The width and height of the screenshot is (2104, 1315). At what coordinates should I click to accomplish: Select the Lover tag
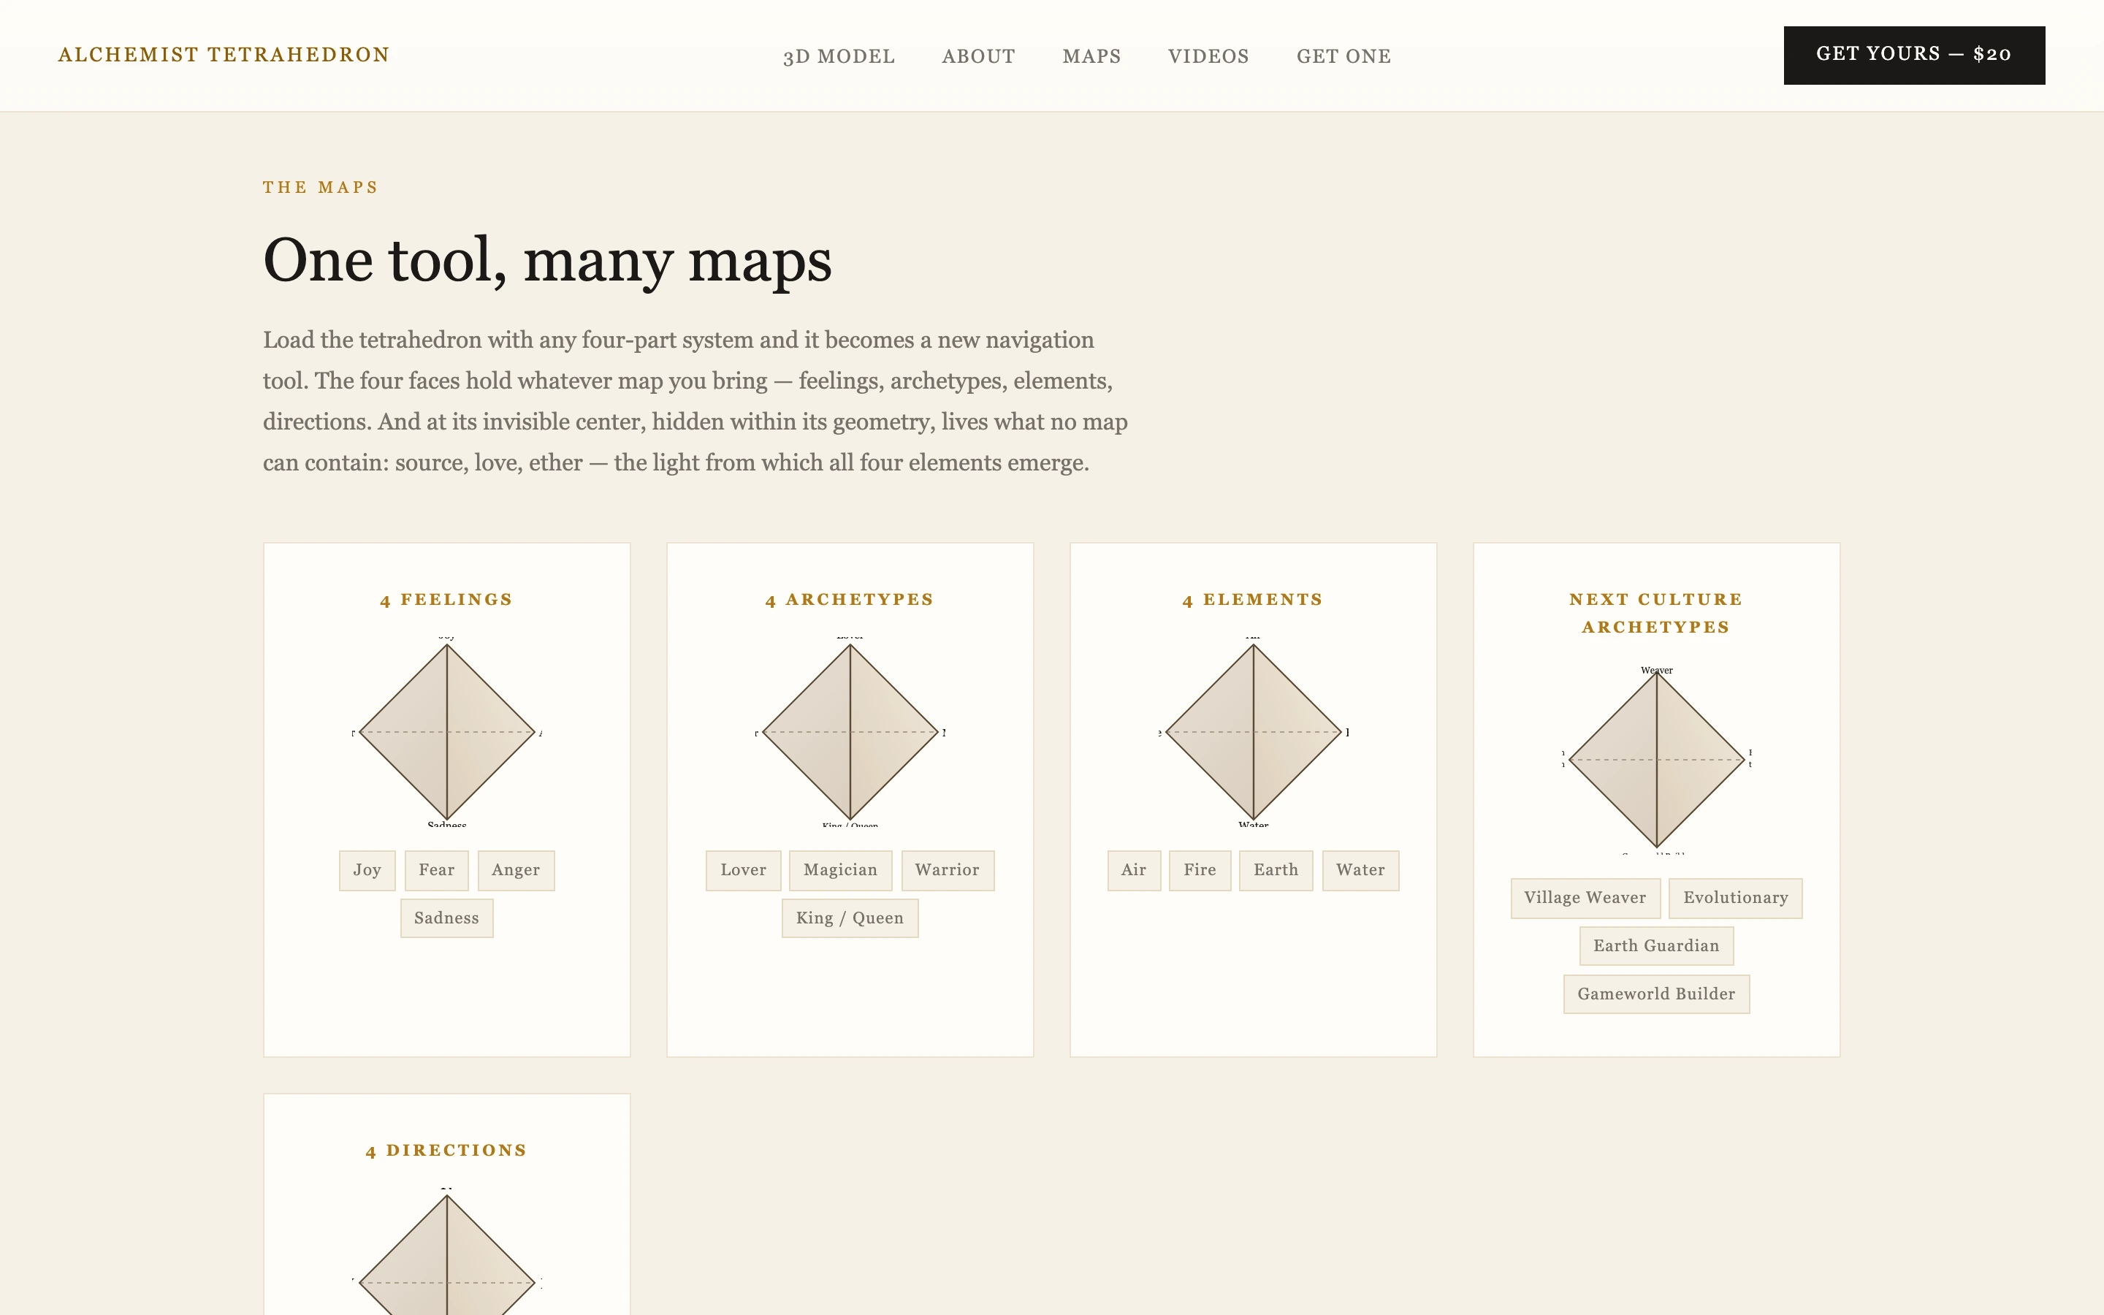(x=744, y=869)
